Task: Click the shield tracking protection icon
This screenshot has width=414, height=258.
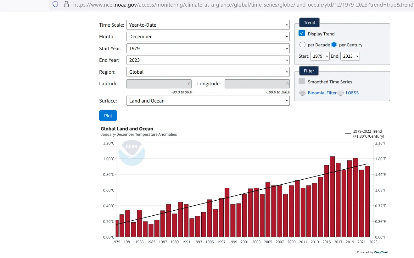Action: (x=55, y=4)
